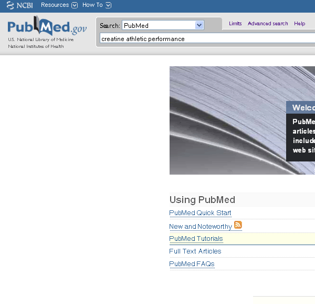Click the Using PubMed section heading
The height and width of the screenshot is (304, 315).
[202, 200]
